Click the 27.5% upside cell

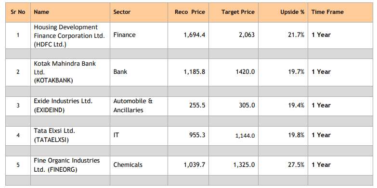(283, 165)
